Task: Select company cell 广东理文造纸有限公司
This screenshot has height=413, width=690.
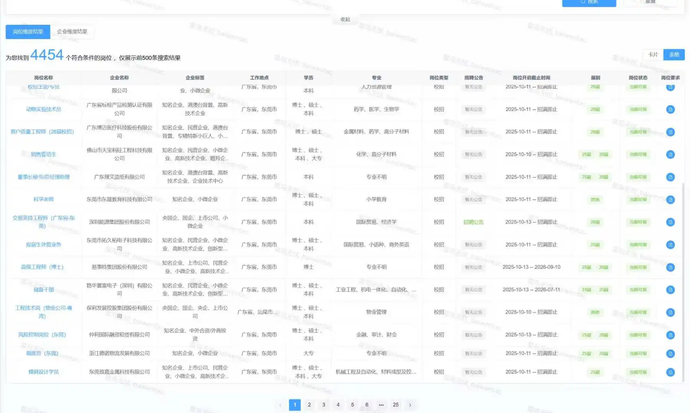Action: pyautogui.click(x=120, y=177)
